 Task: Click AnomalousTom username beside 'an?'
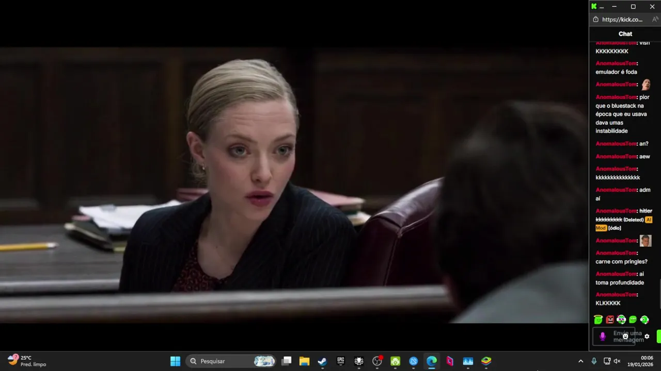(x=616, y=144)
